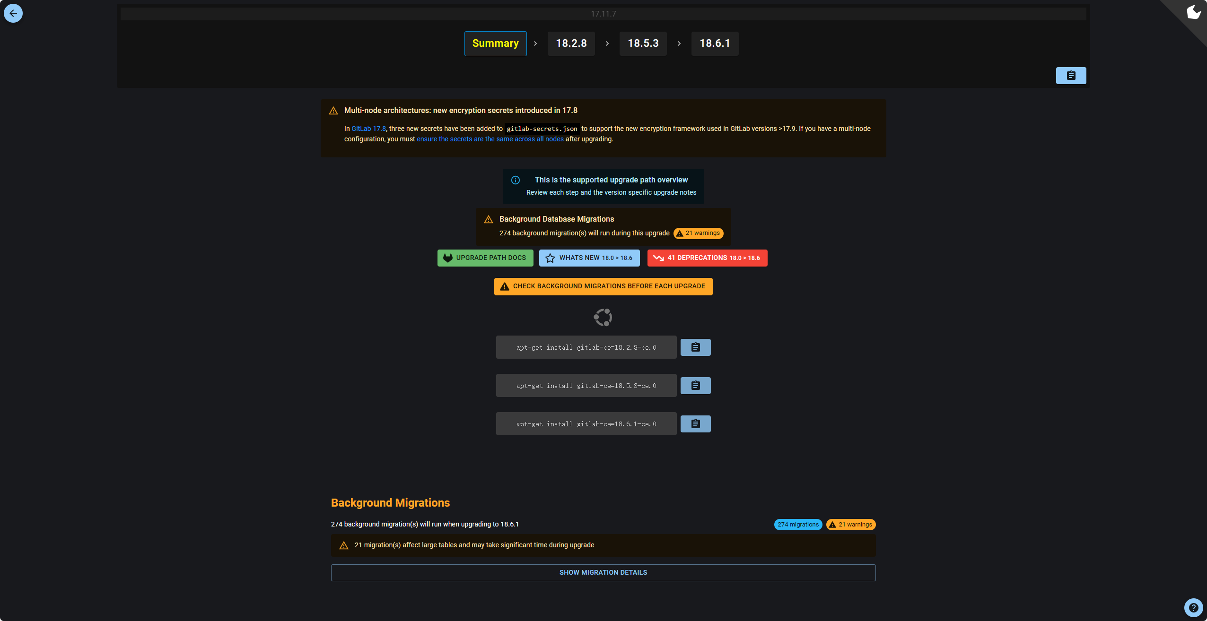Open the help question mark icon
Viewport: 1207px width, 621px height.
click(x=1193, y=607)
